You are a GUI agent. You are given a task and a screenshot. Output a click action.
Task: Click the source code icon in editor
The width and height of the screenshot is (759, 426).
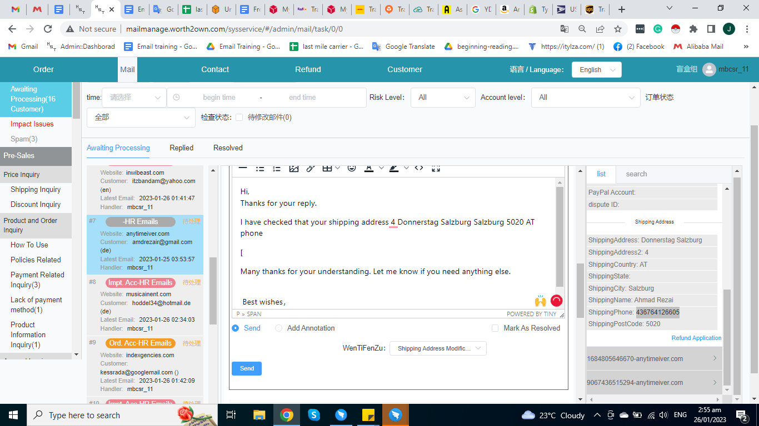[x=419, y=168]
